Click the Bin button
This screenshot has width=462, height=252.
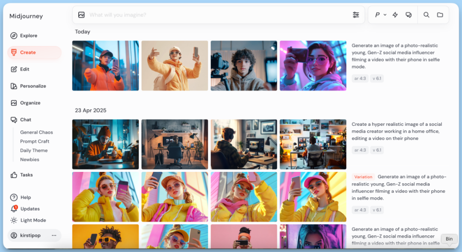click(x=449, y=239)
